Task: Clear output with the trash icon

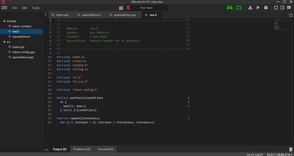Action: pos(291,149)
